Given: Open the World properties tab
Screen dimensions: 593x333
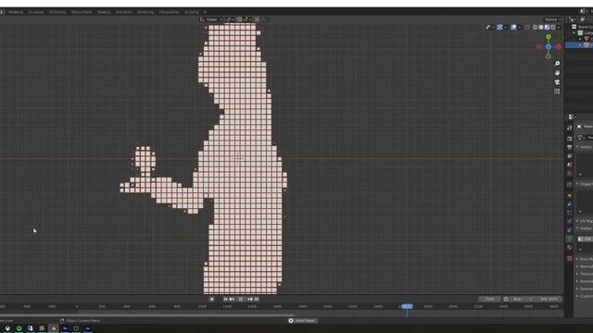Looking at the screenshot, I should [570, 173].
